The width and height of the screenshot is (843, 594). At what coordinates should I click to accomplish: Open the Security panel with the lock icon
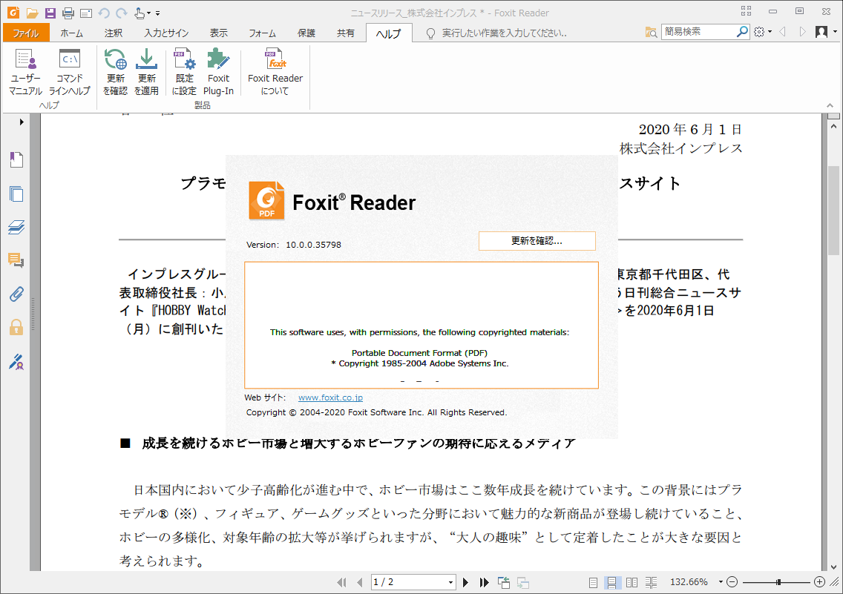[16, 328]
